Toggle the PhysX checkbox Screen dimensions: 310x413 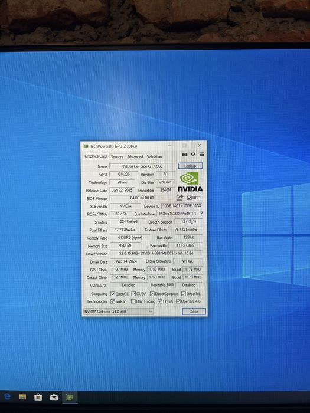click(160, 301)
